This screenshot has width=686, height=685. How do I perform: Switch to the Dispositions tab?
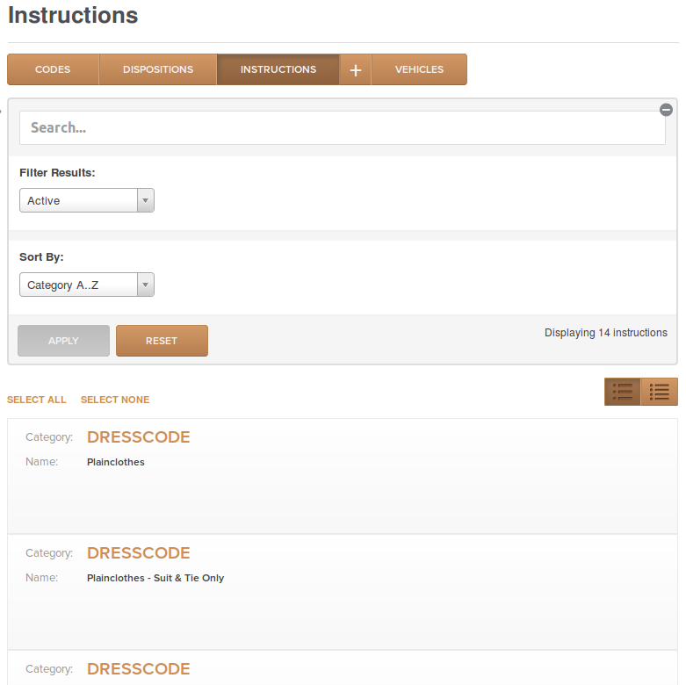pos(158,69)
